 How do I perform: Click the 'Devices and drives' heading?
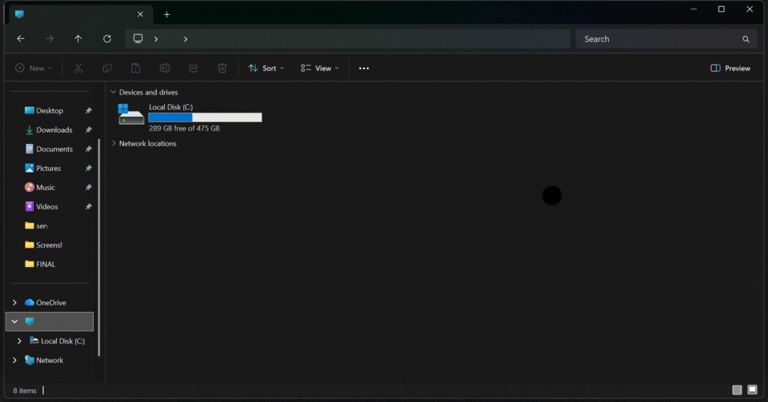[x=148, y=92]
